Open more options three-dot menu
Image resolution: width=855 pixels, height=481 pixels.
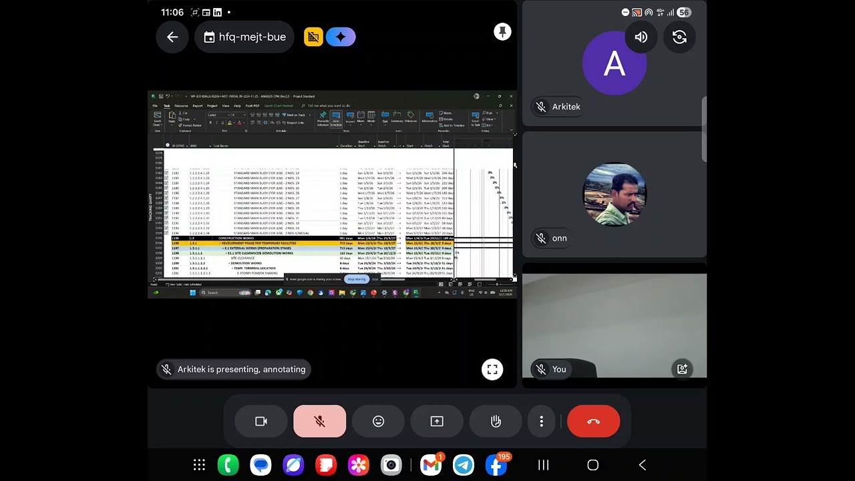542,422
